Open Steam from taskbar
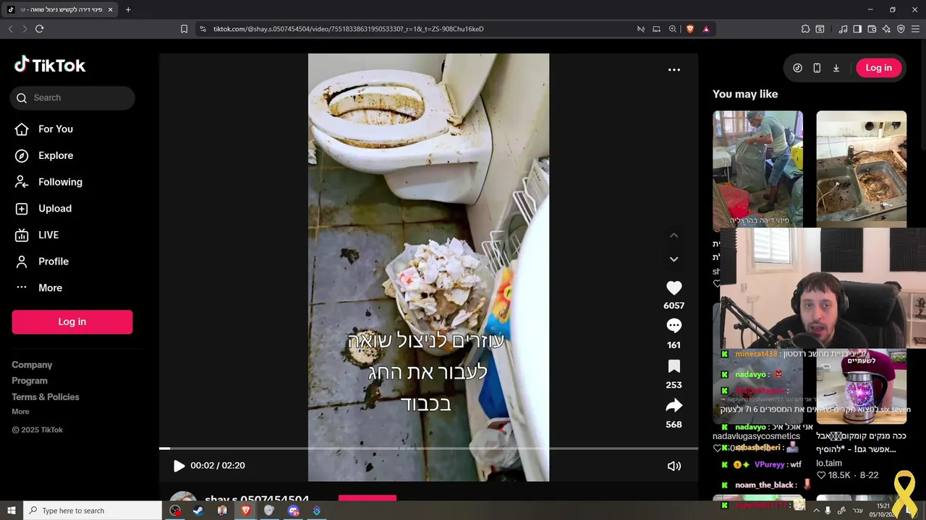 (198, 511)
